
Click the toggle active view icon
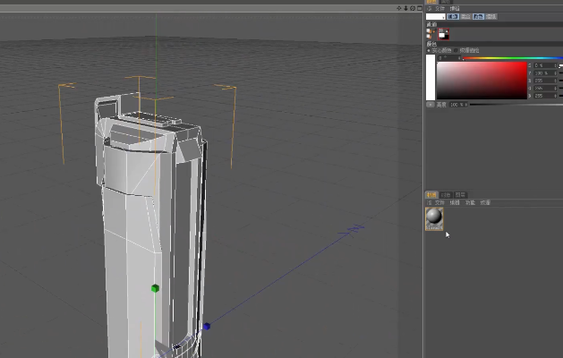(418, 7)
